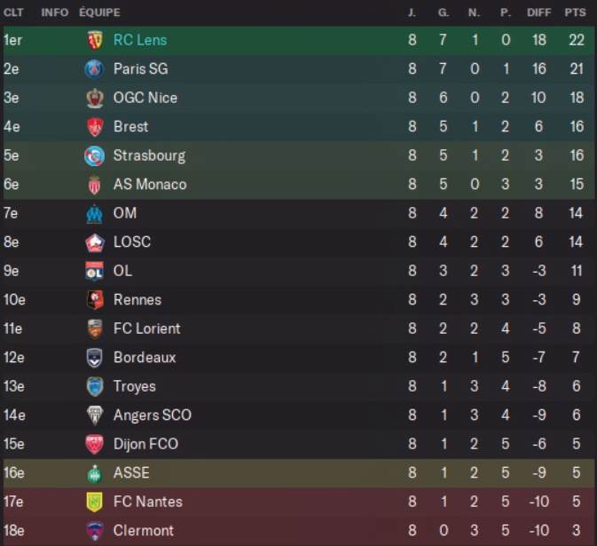Click the Brest team crest
The image size is (597, 546).
coord(94,127)
